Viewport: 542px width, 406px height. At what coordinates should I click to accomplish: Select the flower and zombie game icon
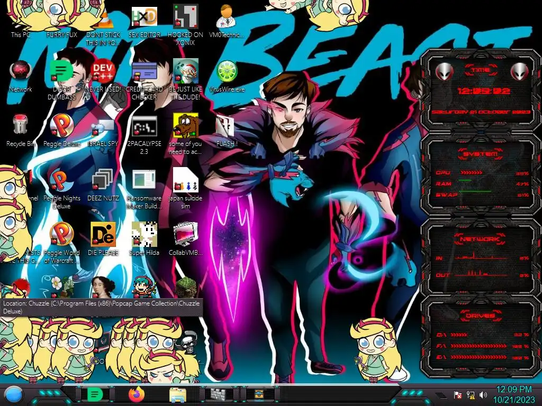61,287
